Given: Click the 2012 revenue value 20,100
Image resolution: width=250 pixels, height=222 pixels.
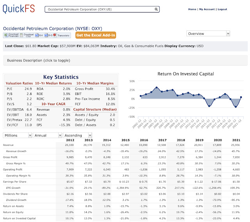Looking at the screenshot, I should tap(69, 145).
